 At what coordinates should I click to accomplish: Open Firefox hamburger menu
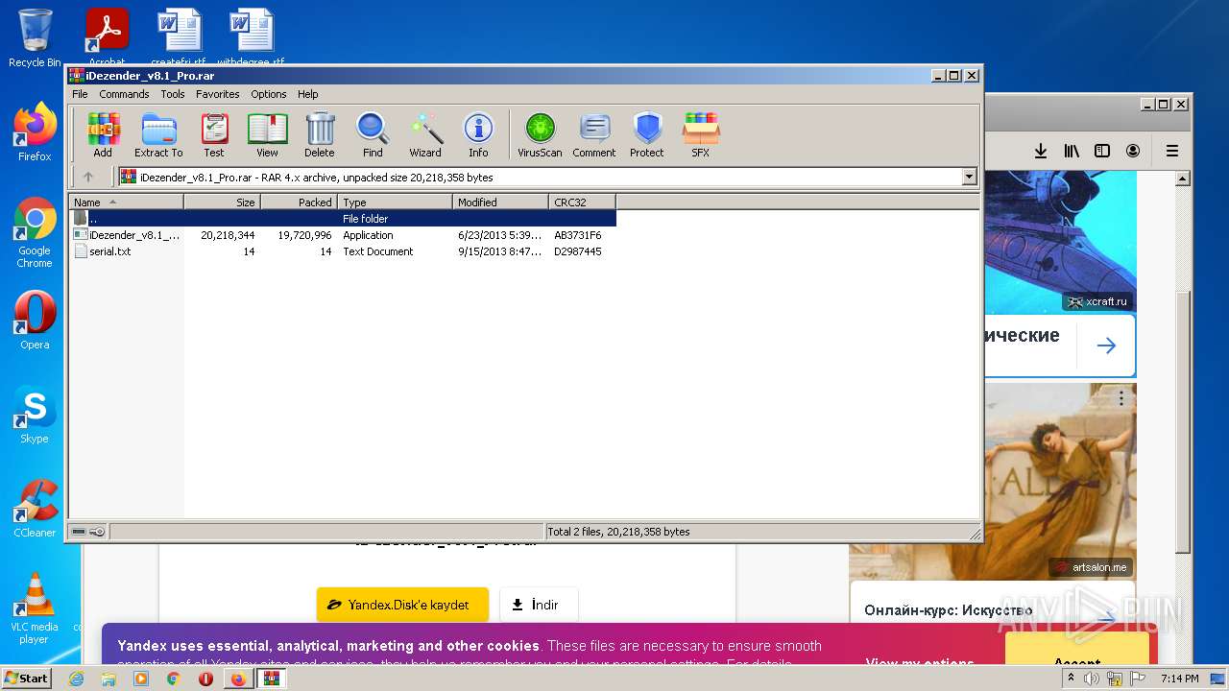[1172, 151]
